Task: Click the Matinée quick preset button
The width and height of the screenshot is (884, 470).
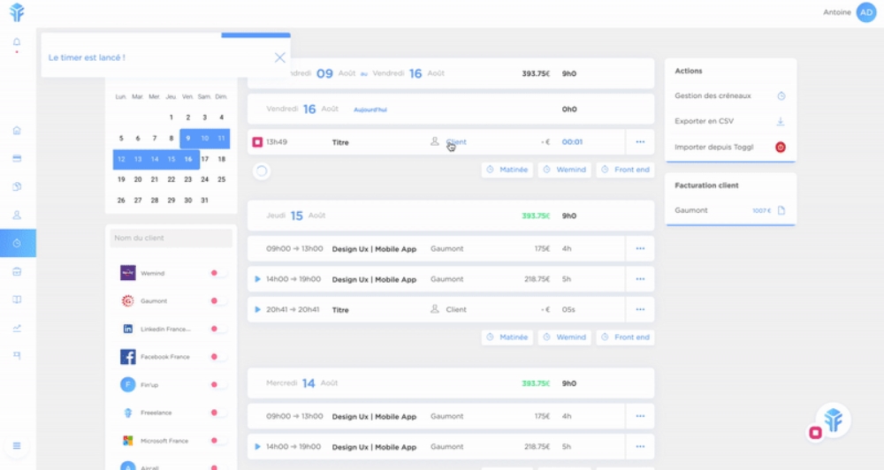Action: click(507, 170)
